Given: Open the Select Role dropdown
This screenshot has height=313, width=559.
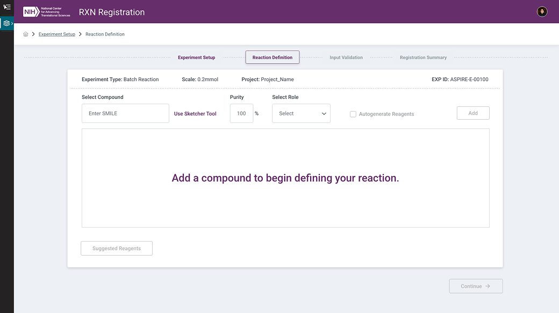Looking at the screenshot, I should [x=300, y=113].
